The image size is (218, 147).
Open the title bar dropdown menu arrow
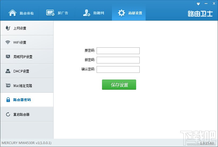[198, 4]
